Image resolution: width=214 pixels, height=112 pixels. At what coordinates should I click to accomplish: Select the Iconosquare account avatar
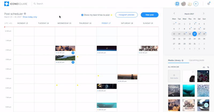(177, 4)
